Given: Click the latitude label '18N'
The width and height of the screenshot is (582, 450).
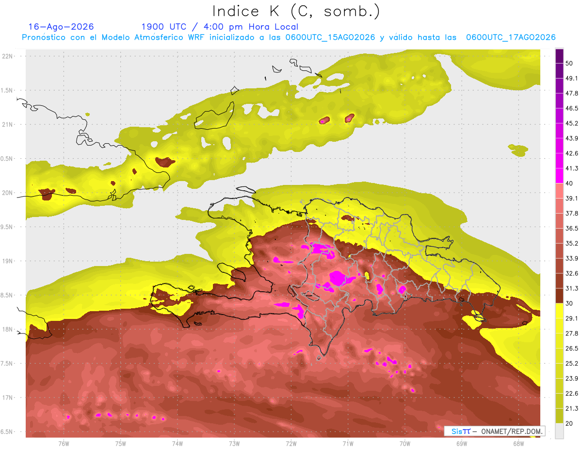Looking at the screenshot, I should pyautogui.click(x=8, y=329).
